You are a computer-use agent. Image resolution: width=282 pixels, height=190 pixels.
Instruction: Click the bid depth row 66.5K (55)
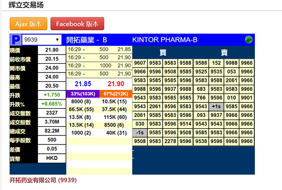pos(81,109)
